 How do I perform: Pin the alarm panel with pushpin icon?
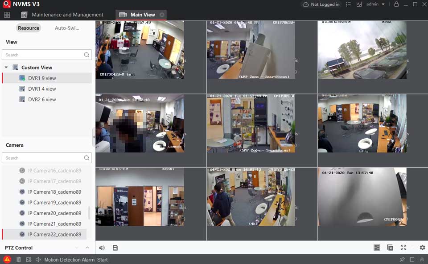point(402,260)
